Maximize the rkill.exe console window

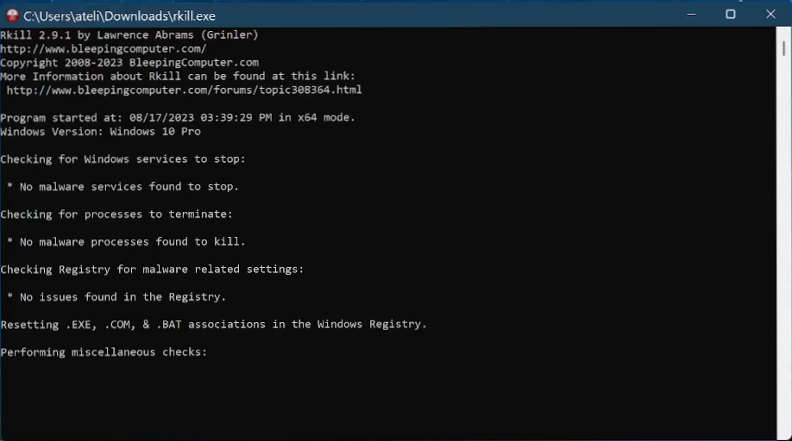point(731,14)
